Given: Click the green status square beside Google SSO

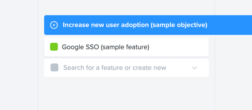Looking at the screenshot, I should (54, 47).
